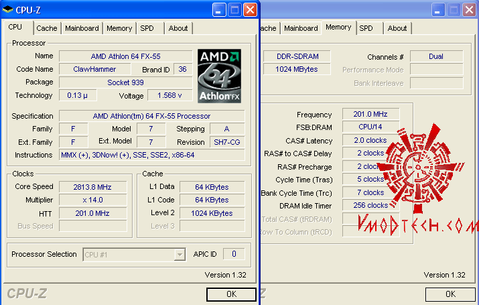Close the front CPU-Z window
The height and width of the screenshot is (305, 479).
pyautogui.click(x=250, y=10)
